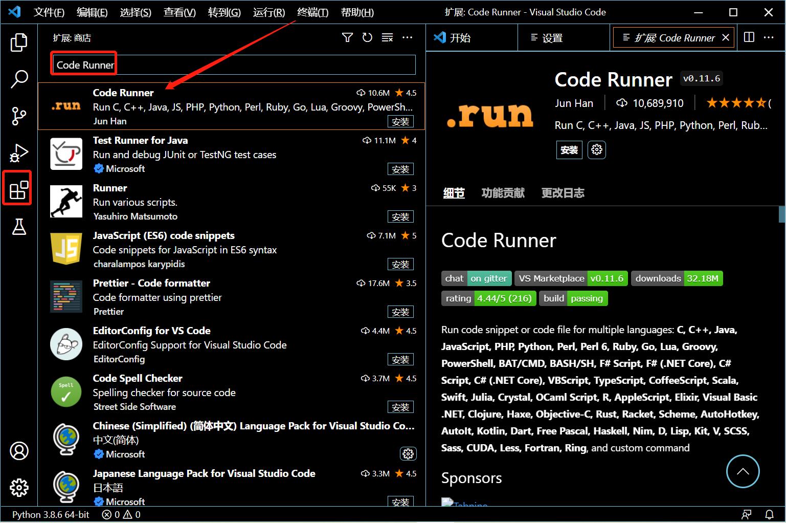Click the Runner extension icon
Image resolution: width=786 pixels, height=523 pixels.
(x=66, y=201)
